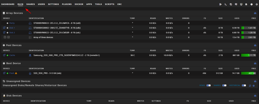Open the ENC tab
259x104 pixels.
[120, 4]
